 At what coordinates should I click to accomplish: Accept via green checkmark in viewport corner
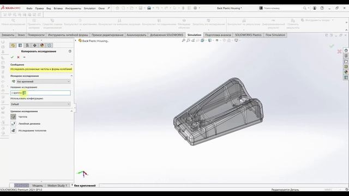point(332,46)
